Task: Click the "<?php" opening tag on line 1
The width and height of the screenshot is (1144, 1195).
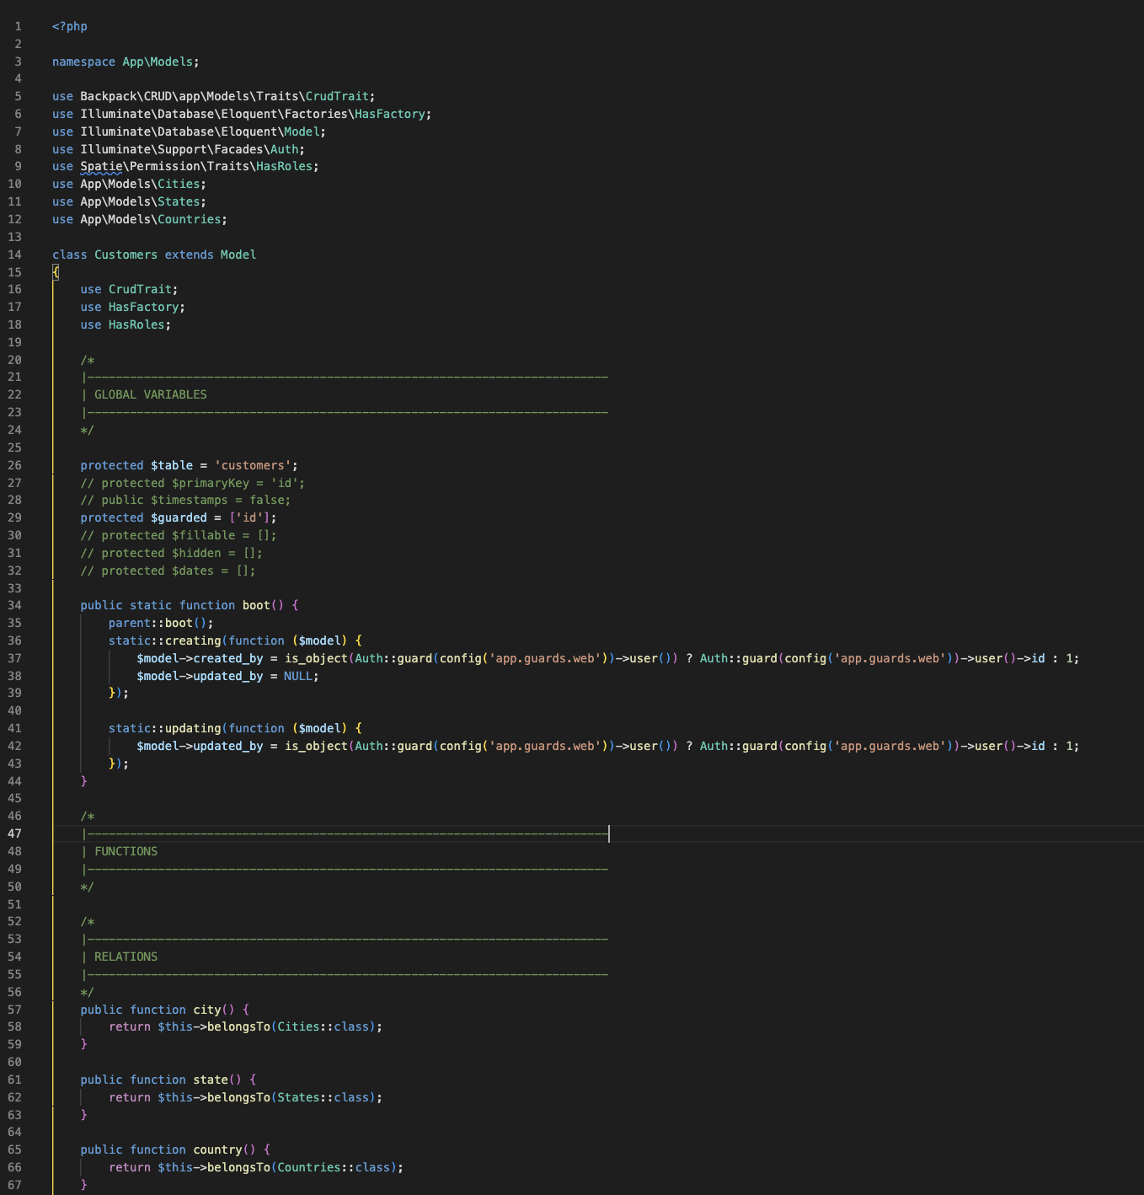Action: (x=70, y=26)
